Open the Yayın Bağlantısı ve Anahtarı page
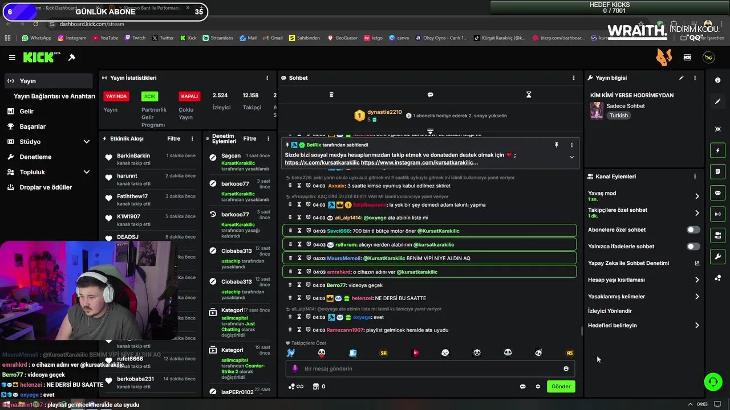The height and width of the screenshot is (410, 730). (x=54, y=96)
